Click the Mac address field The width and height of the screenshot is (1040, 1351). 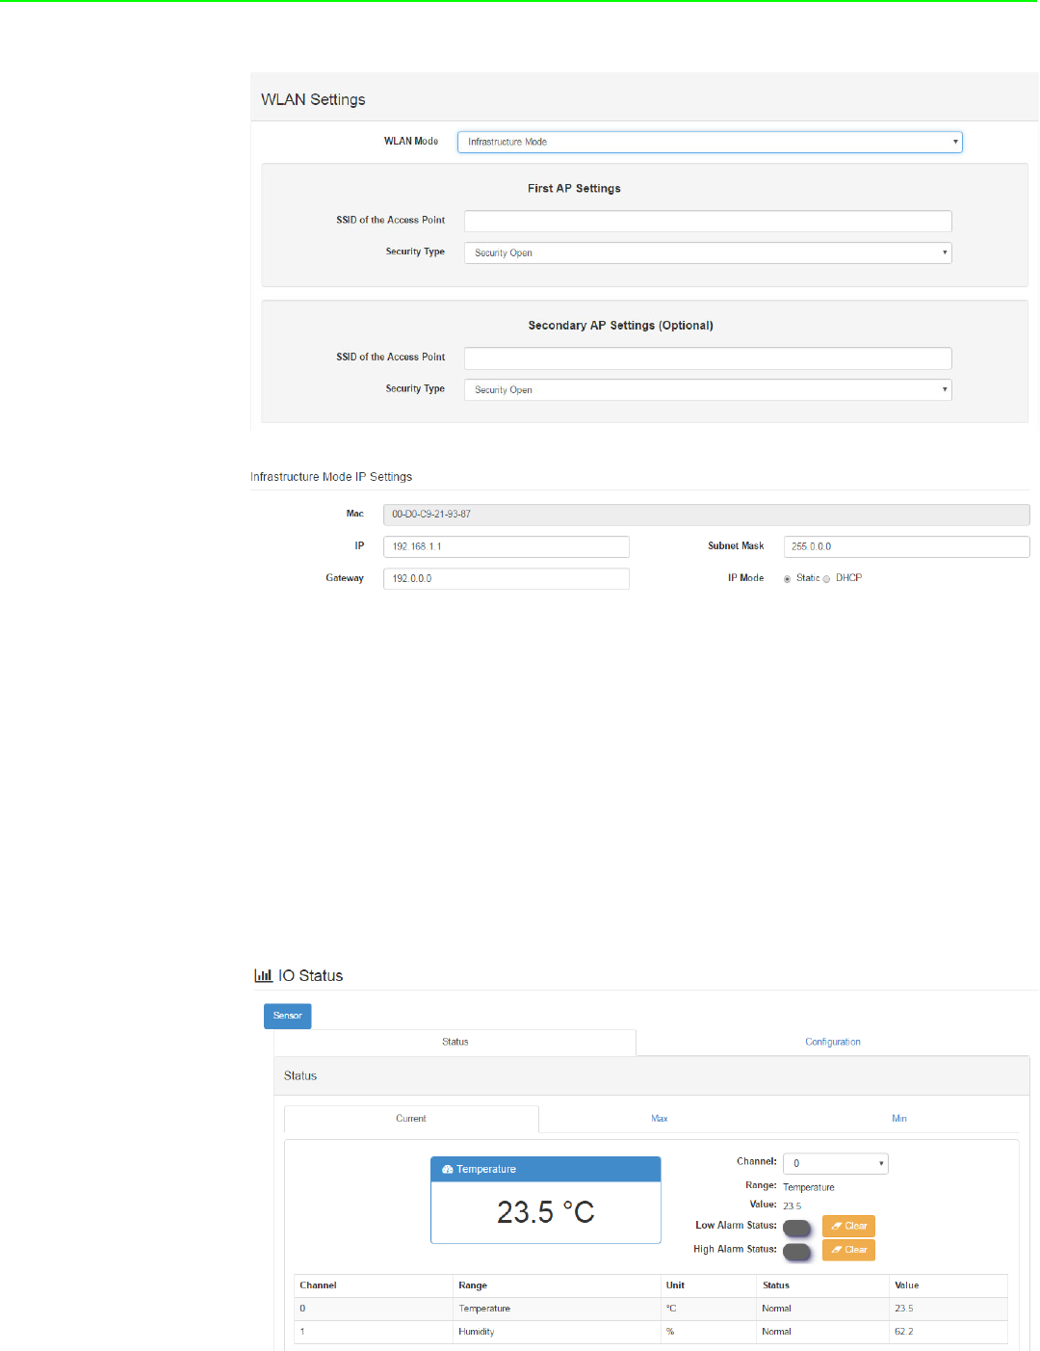click(x=706, y=515)
